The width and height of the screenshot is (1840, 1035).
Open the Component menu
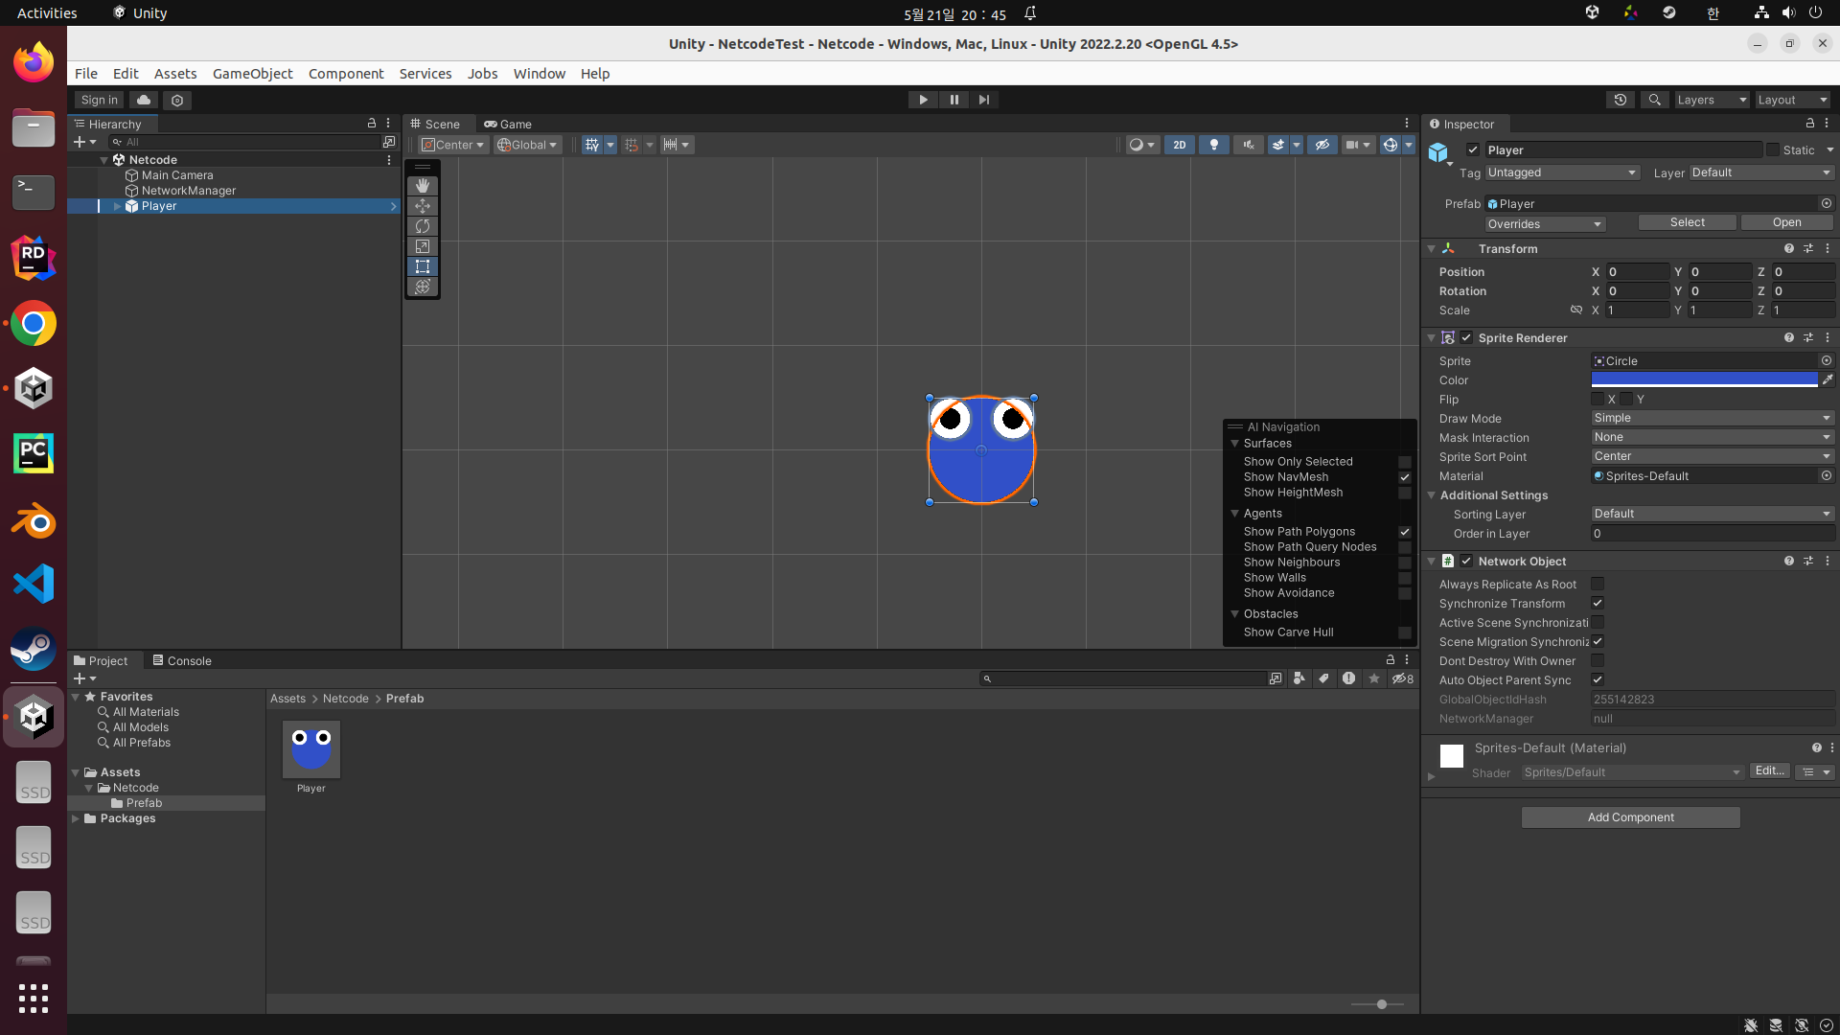coord(346,74)
